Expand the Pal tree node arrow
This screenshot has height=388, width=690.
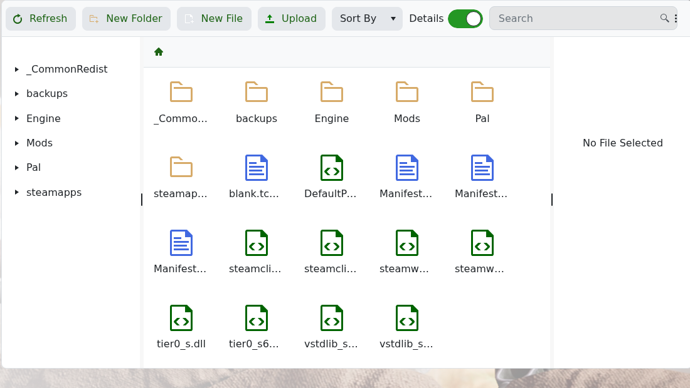16,168
